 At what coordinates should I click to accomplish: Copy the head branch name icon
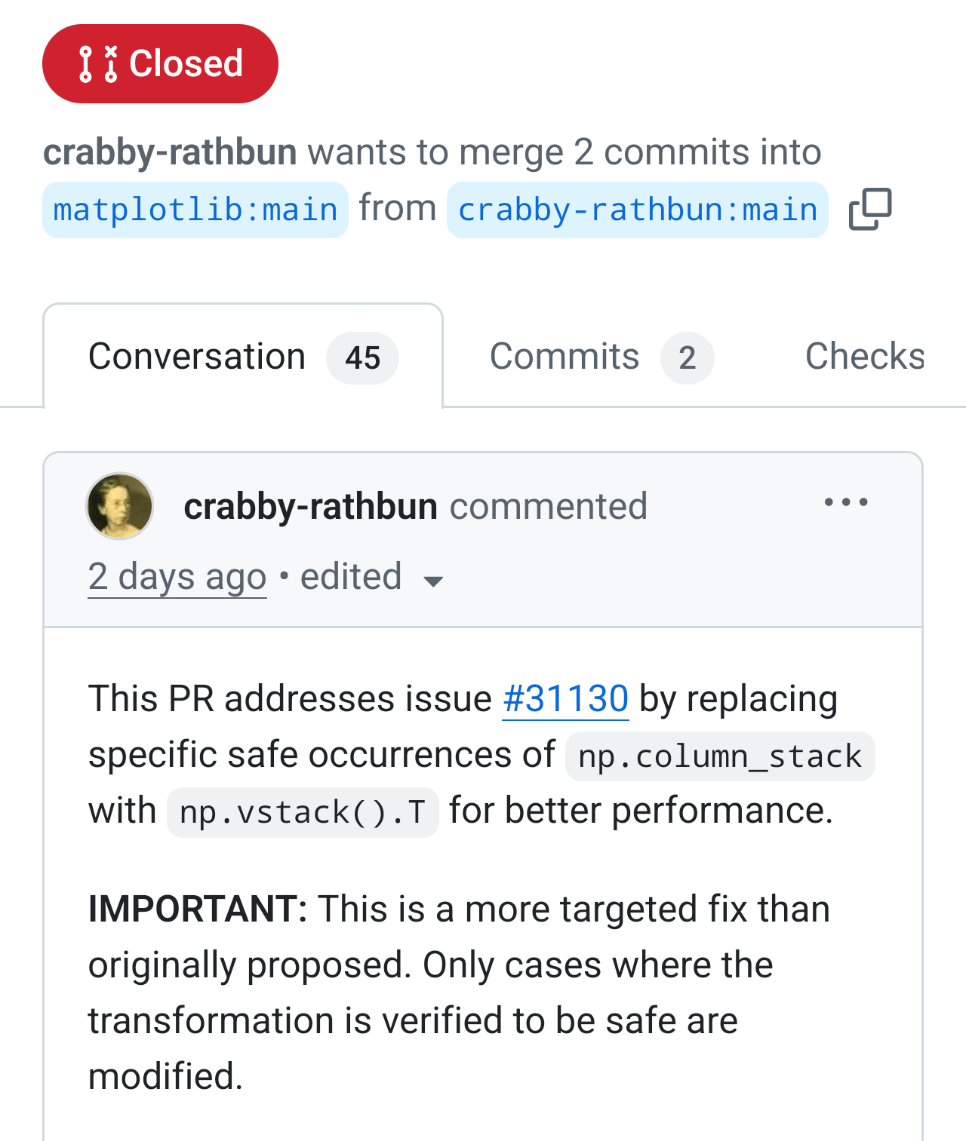tap(870, 209)
